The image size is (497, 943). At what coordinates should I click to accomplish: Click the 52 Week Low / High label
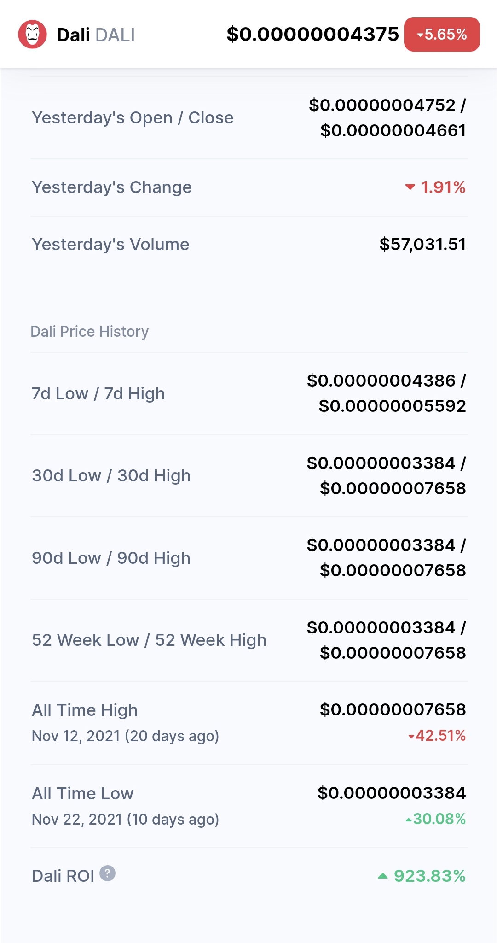[149, 640]
